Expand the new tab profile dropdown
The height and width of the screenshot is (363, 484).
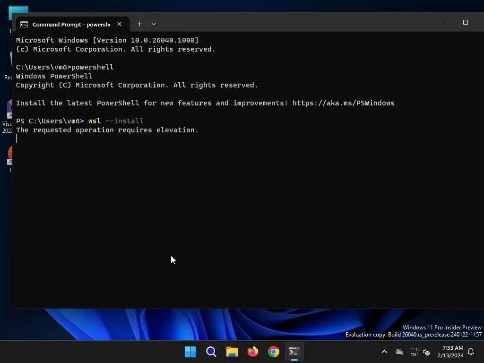tap(154, 24)
